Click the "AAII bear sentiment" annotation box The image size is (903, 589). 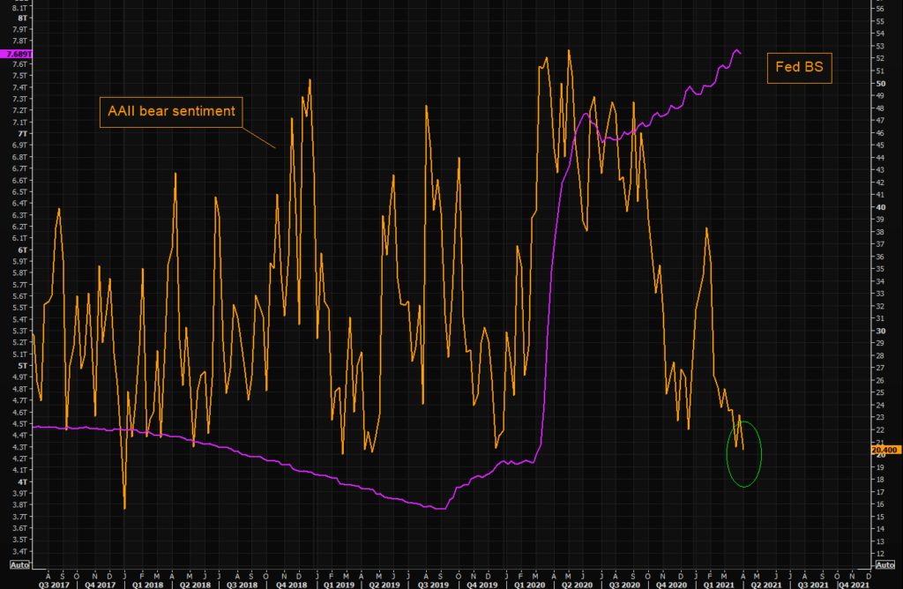point(171,112)
